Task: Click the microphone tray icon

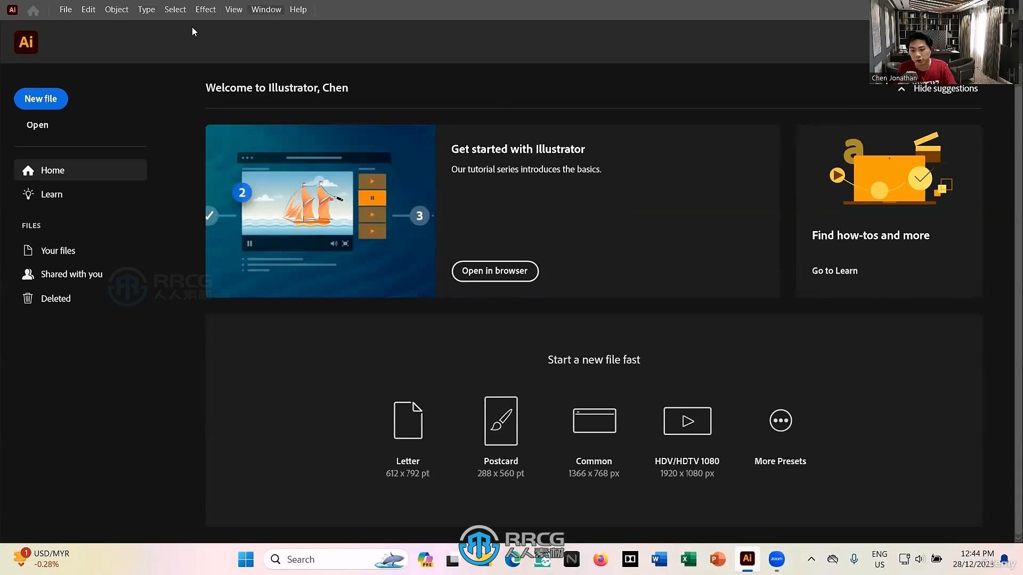Action: click(854, 560)
